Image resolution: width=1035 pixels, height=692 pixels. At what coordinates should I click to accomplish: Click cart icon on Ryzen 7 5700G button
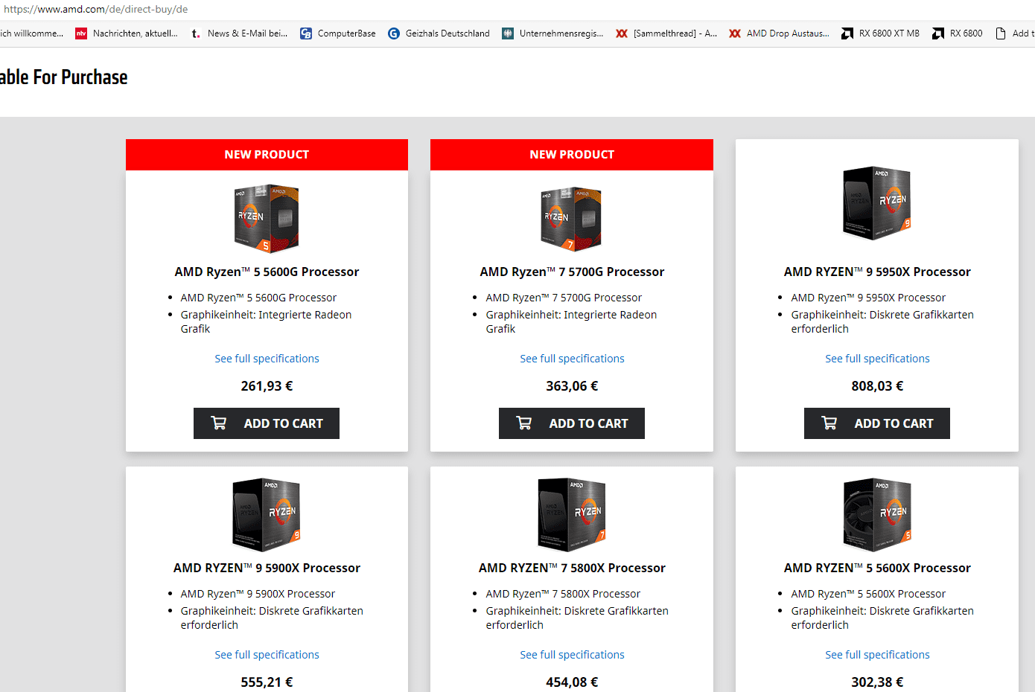point(524,423)
